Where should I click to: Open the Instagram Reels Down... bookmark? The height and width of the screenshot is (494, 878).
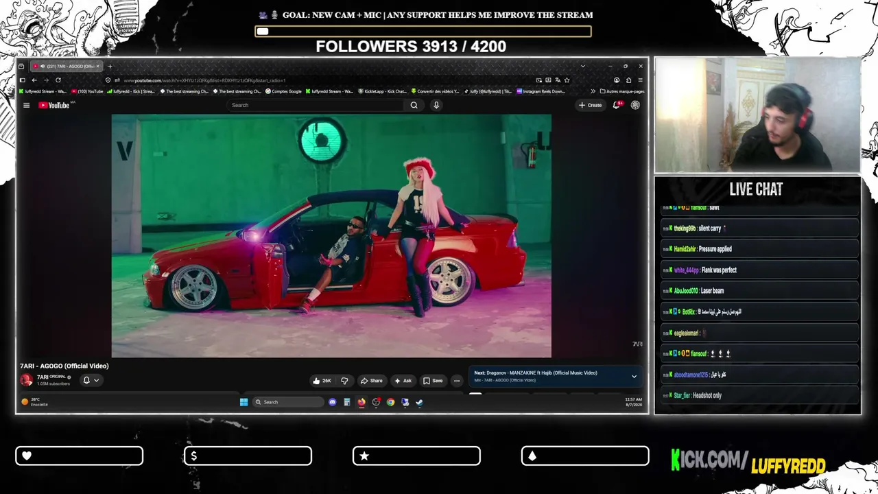[x=541, y=91]
